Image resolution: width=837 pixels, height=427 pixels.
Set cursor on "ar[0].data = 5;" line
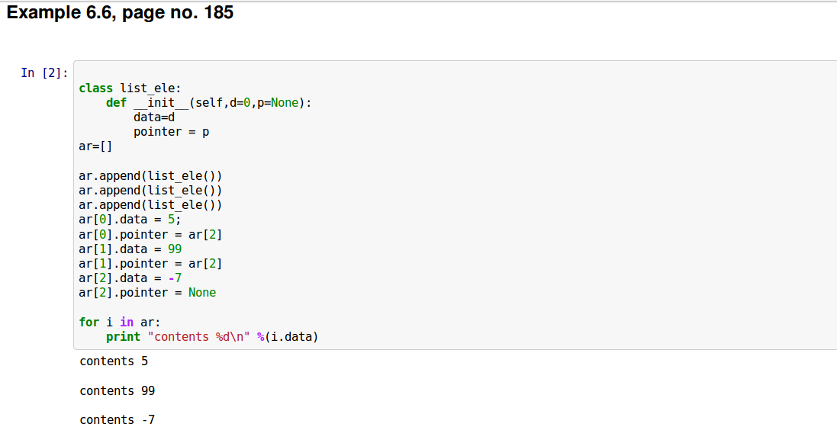(130, 220)
